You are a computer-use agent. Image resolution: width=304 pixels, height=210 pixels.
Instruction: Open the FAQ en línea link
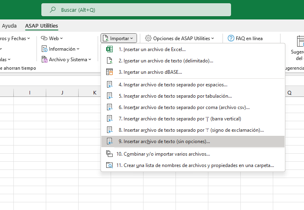245,38
